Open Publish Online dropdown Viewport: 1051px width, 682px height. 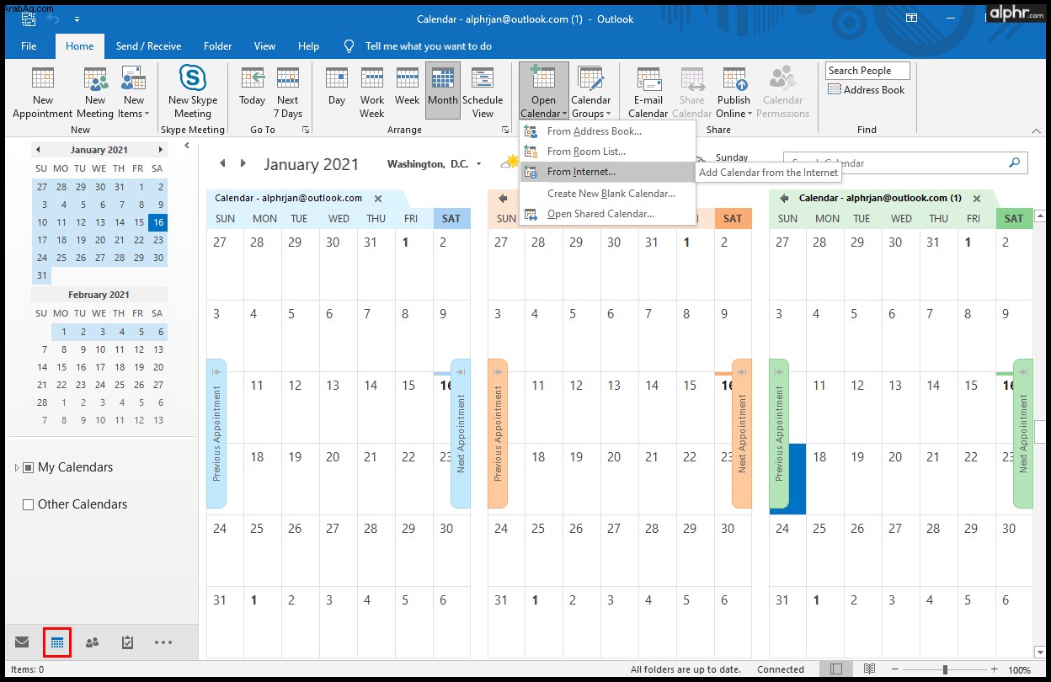(734, 93)
